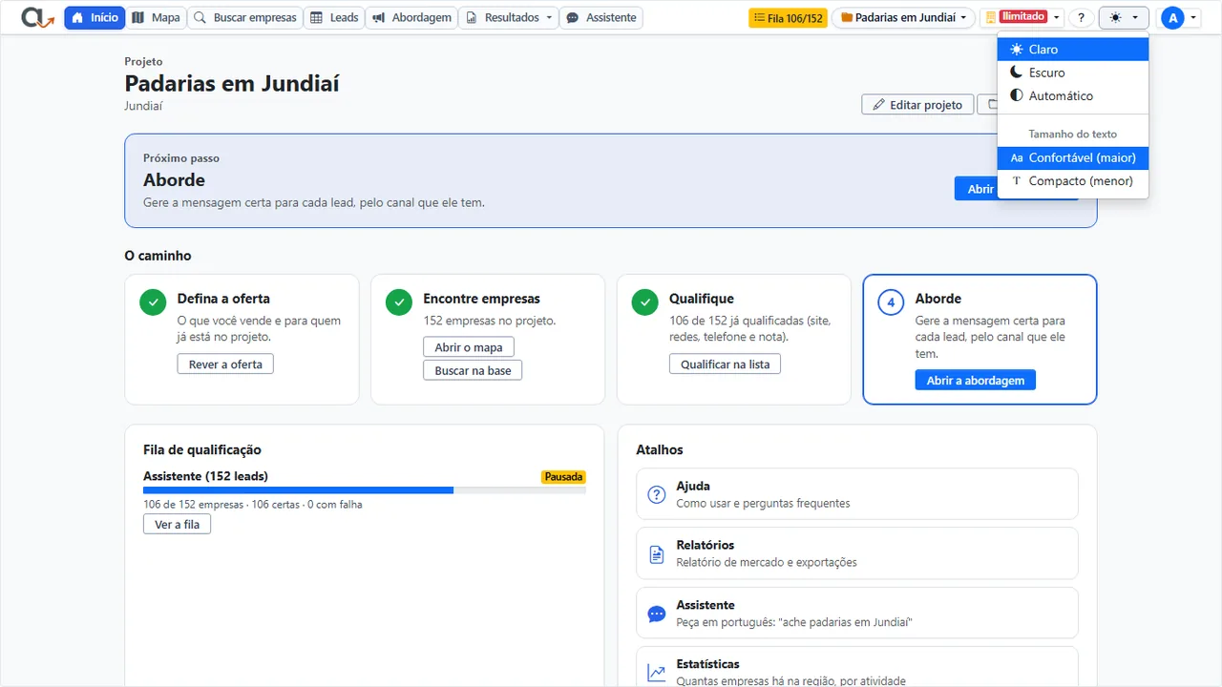Select the Claro light theme
The image size is (1222, 687).
(1073, 50)
